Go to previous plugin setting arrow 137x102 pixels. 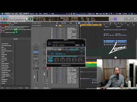(54, 45)
